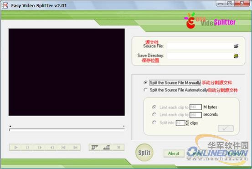This screenshot has width=252, height=169.
Task: Click the round Split button
Action: [144, 153]
